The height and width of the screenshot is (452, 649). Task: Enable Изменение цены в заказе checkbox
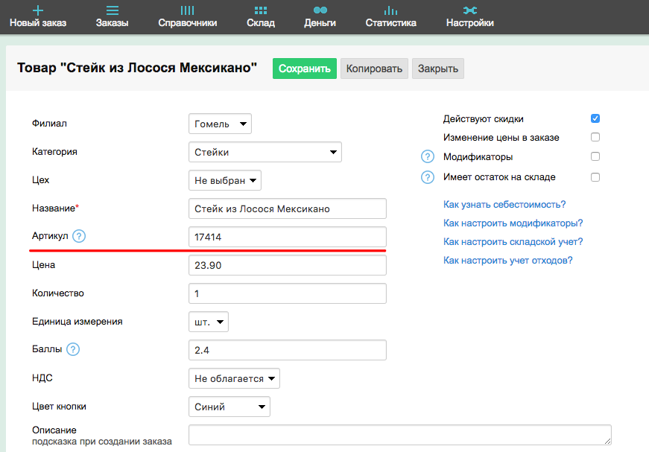(x=595, y=137)
